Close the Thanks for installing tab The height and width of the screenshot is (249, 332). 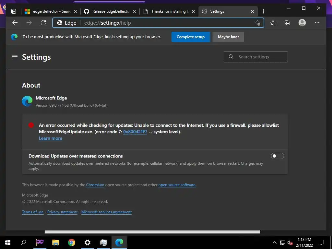pyautogui.click(x=193, y=11)
